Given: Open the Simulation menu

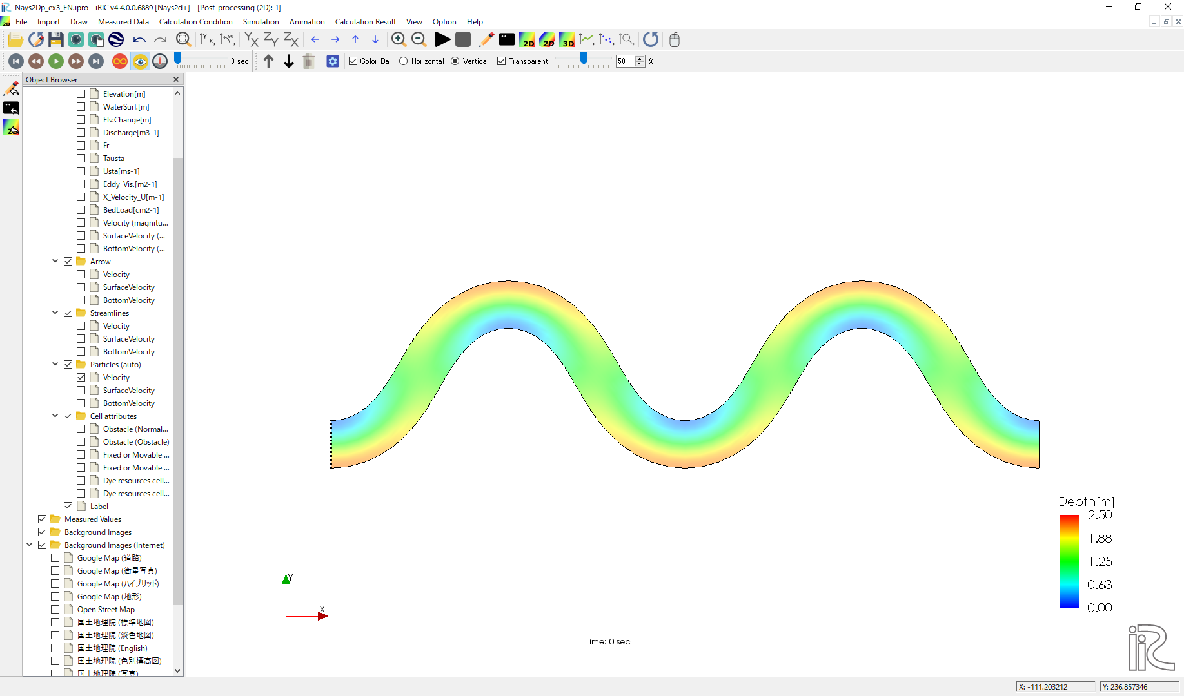Looking at the screenshot, I should point(261,22).
